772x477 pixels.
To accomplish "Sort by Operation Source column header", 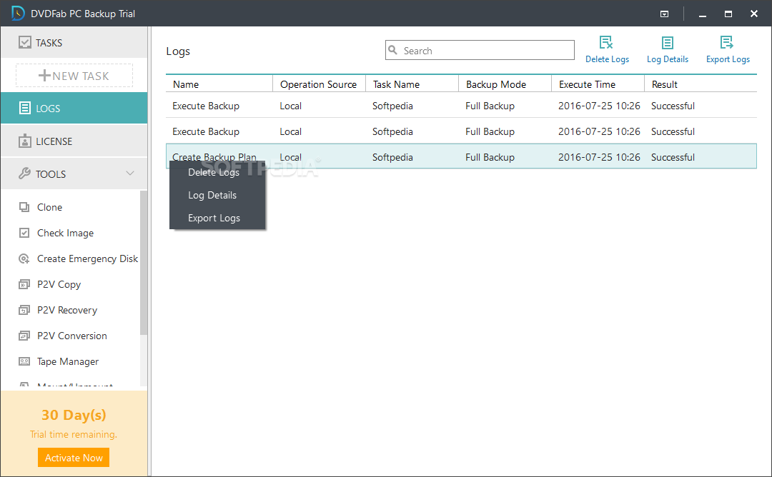I will tap(318, 84).
